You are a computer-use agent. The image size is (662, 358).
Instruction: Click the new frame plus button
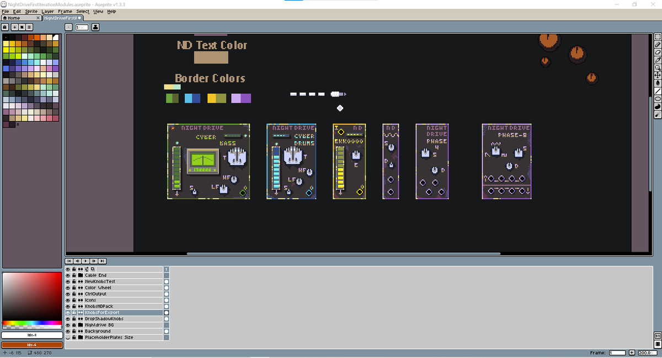pyautogui.click(x=632, y=352)
